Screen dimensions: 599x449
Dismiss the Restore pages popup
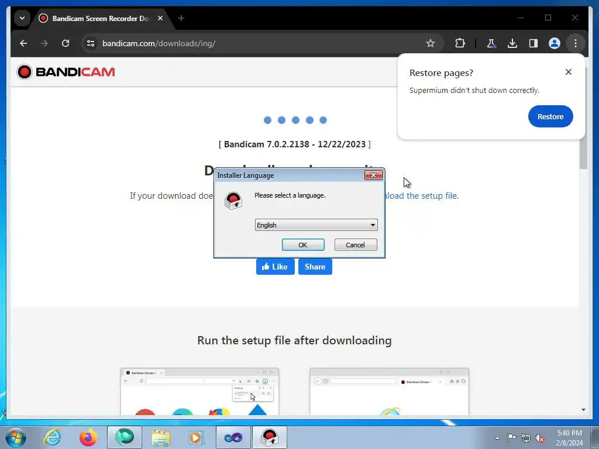click(x=568, y=72)
